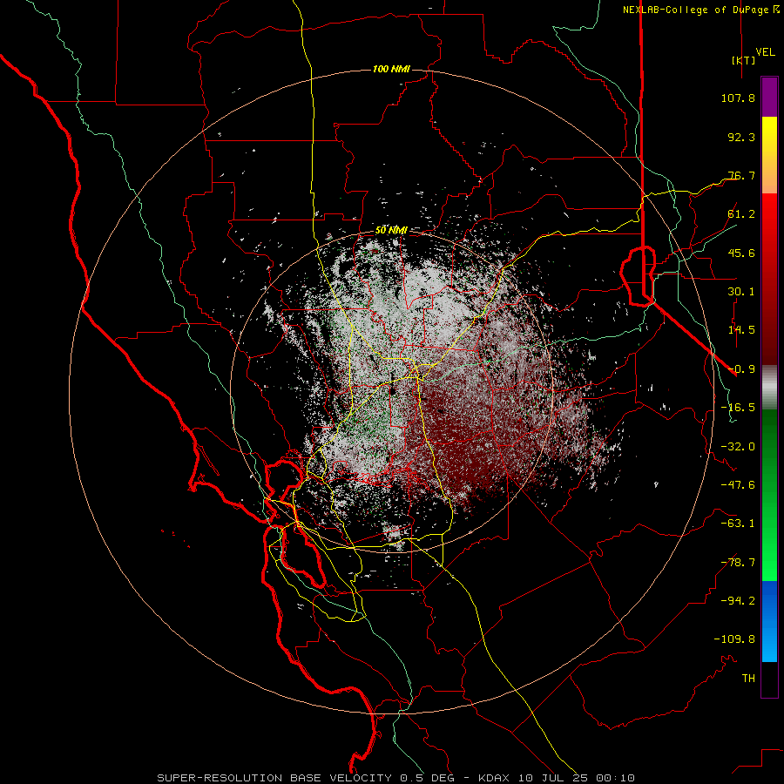Click the KDAX 10 JUL 25 00:10 timestamp
This screenshot has height=784, width=784.
click(x=557, y=778)
